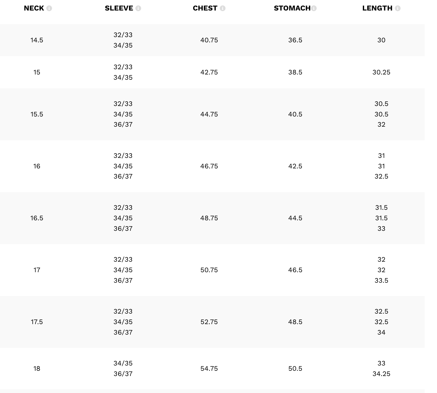The width and height of the screenshot is (437, 393).
Task: Click the 50.5 stomach value
Action: click(295, 369)
